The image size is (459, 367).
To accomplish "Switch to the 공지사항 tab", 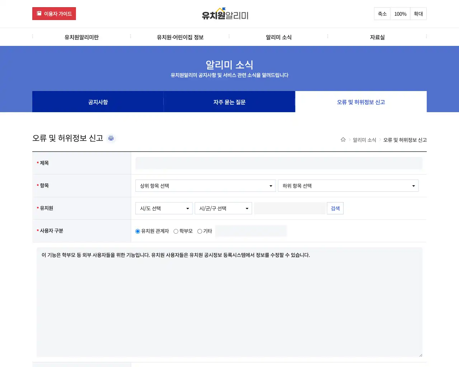I will click(98, 102).
